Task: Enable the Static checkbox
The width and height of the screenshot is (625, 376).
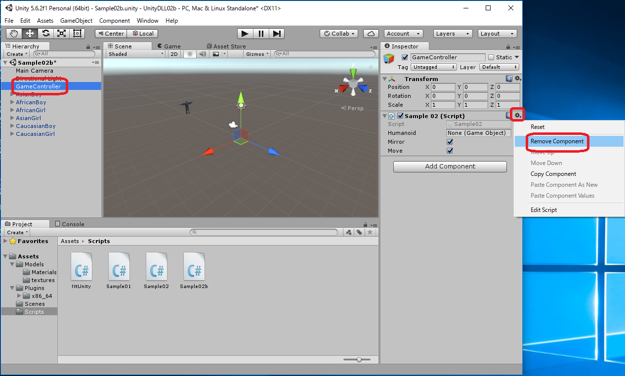Action: pos(491,57)
